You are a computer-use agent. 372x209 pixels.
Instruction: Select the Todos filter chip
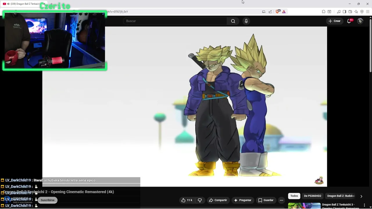[294, 196]
